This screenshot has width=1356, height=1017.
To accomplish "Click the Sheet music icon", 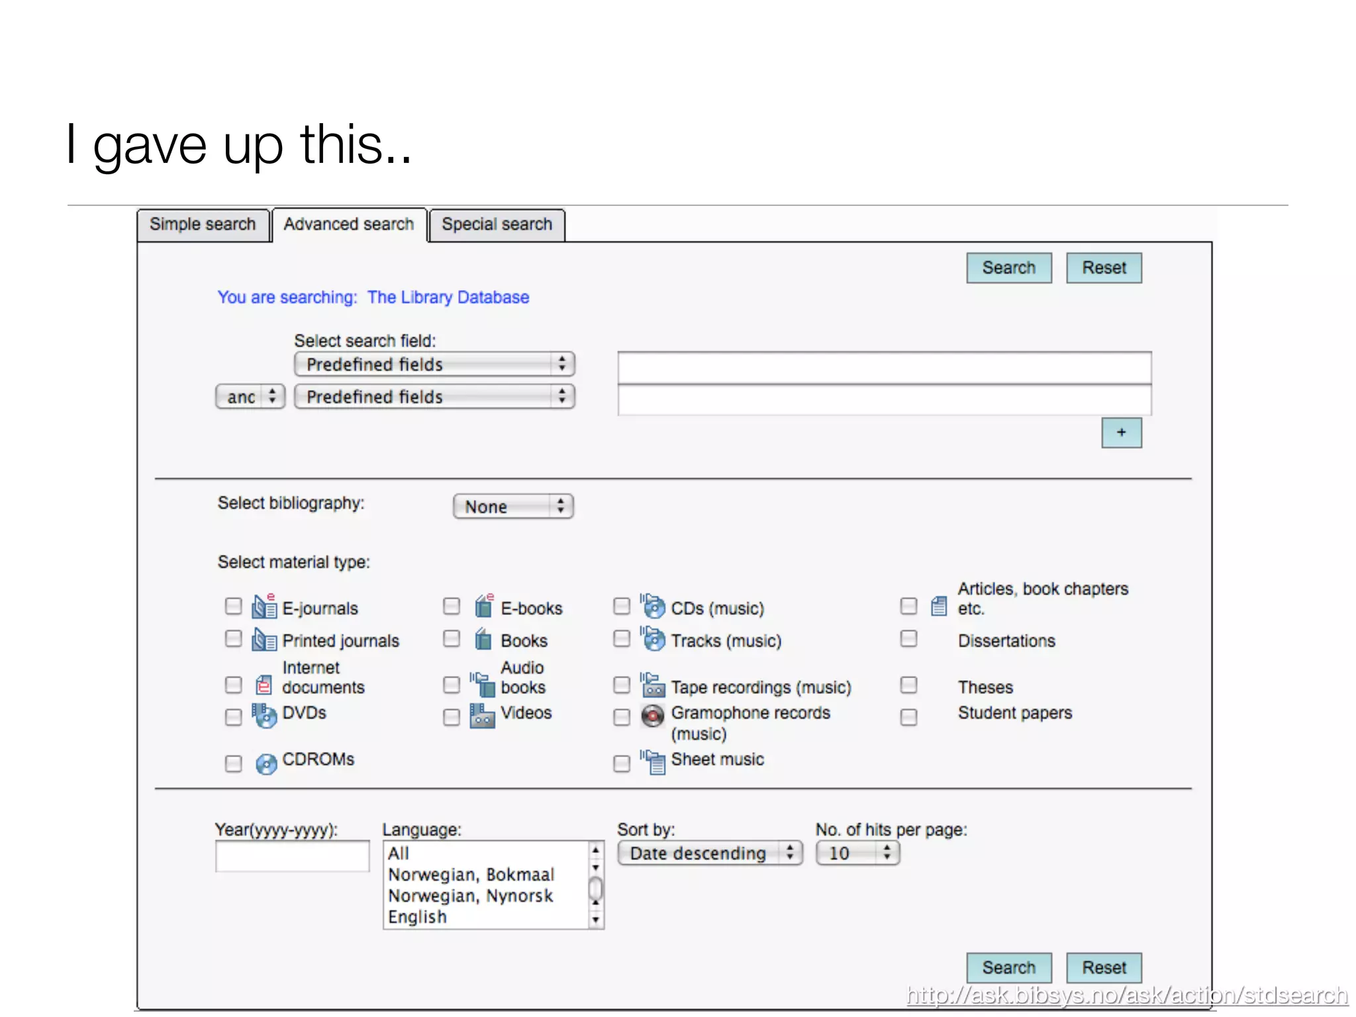I will pos(653,762).
